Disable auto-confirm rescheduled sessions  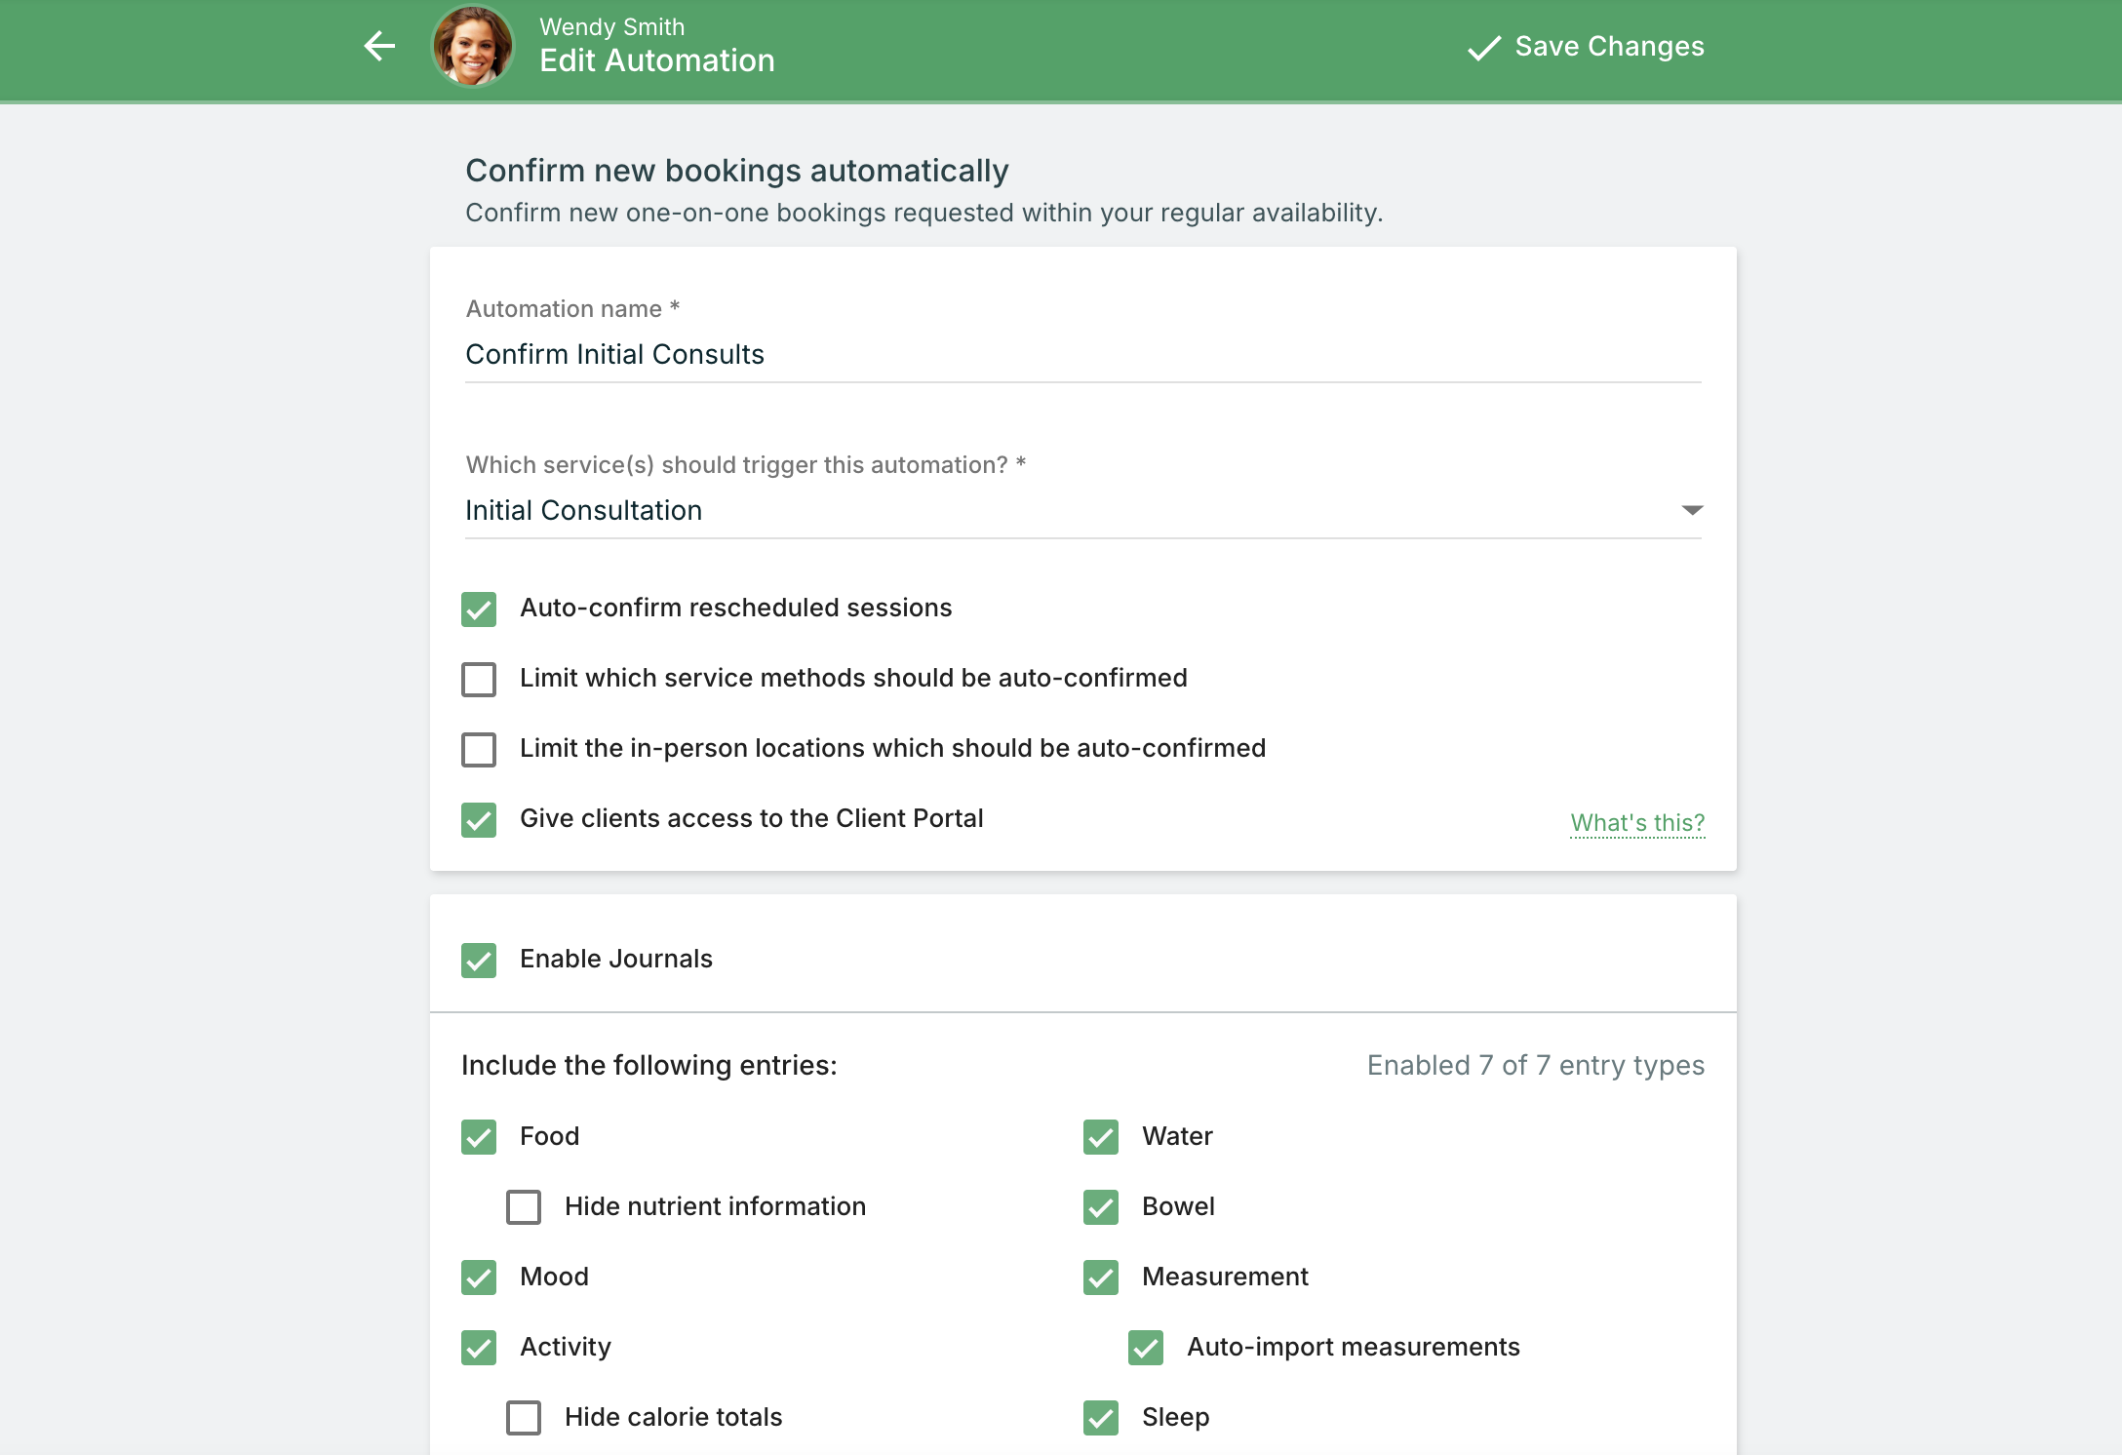(479, 609)
